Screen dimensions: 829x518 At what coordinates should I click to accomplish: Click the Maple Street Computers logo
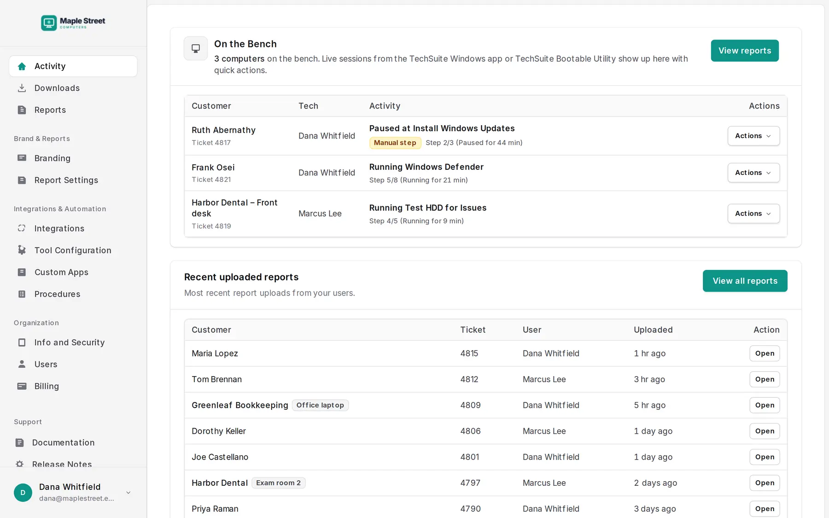[73, 23]
